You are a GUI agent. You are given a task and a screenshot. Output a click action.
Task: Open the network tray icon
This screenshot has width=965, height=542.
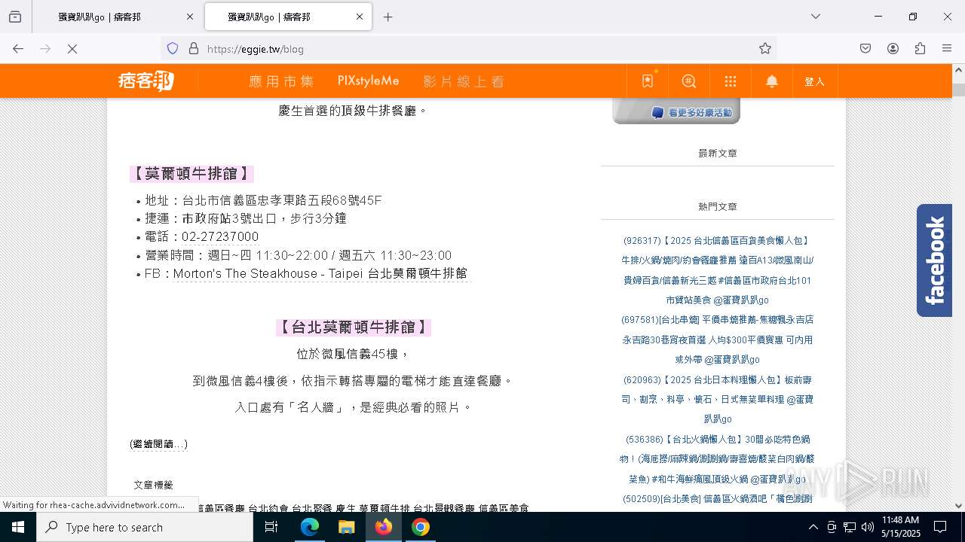pos(850,527)
